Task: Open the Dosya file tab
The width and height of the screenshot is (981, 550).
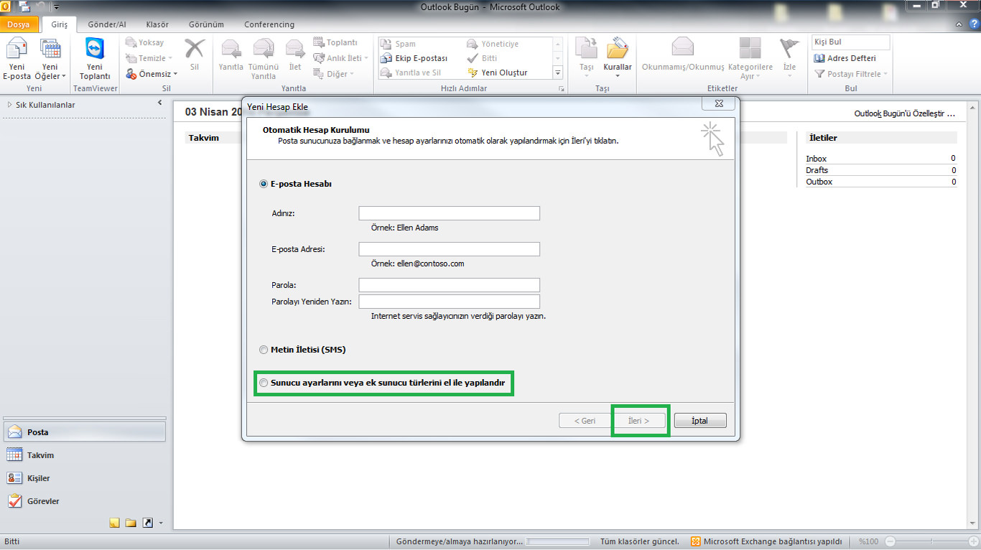Action: pos(19,24)
